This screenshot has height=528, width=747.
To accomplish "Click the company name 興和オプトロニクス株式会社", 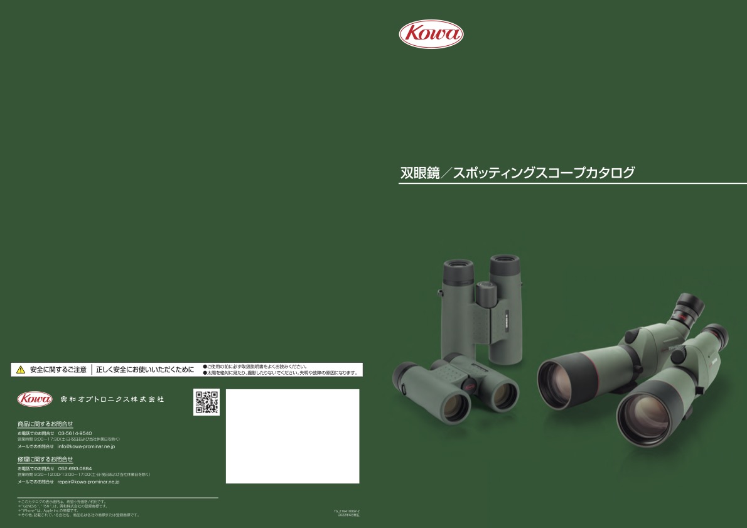I will (x=112, y=399).
